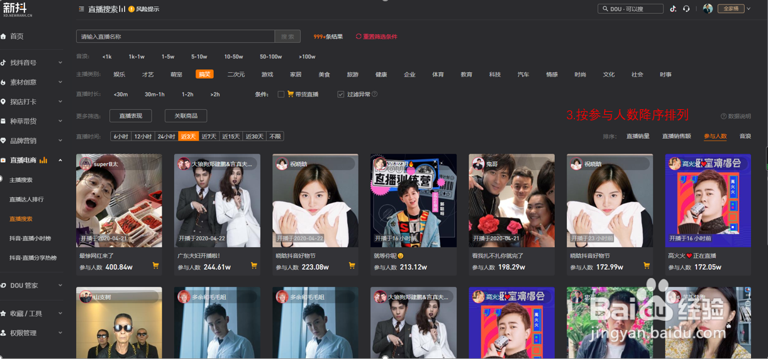This screenshot has height=359, width=768.
Task: Open the user avatar in top bar
Action: [708, 9]
